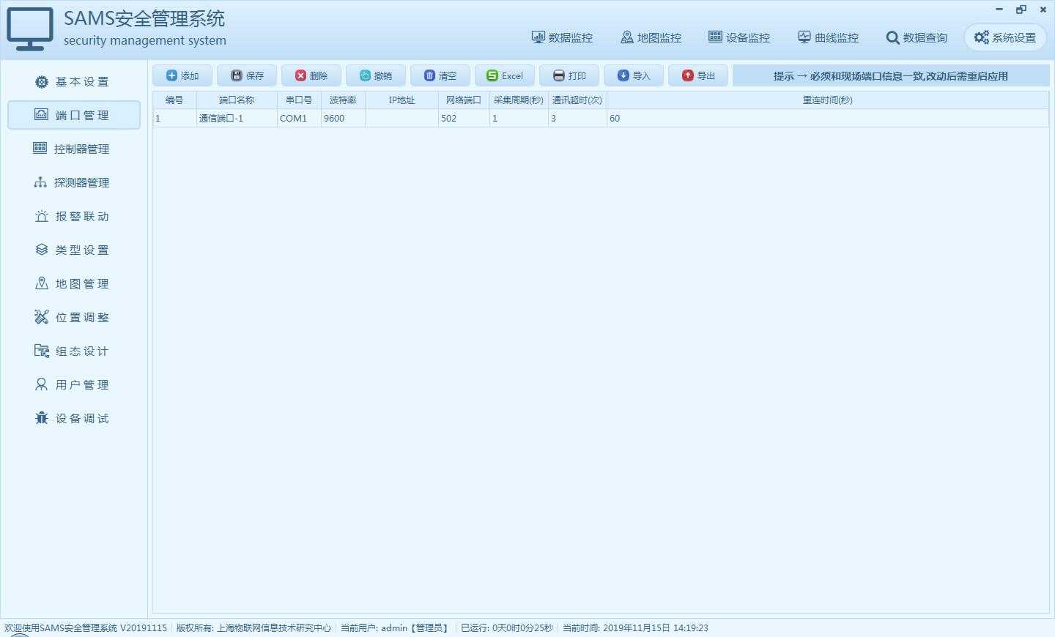This screenshot has width=1055, height=637.
Task: Open the 地图监控 tab
Action: click(x=651, y=37)
